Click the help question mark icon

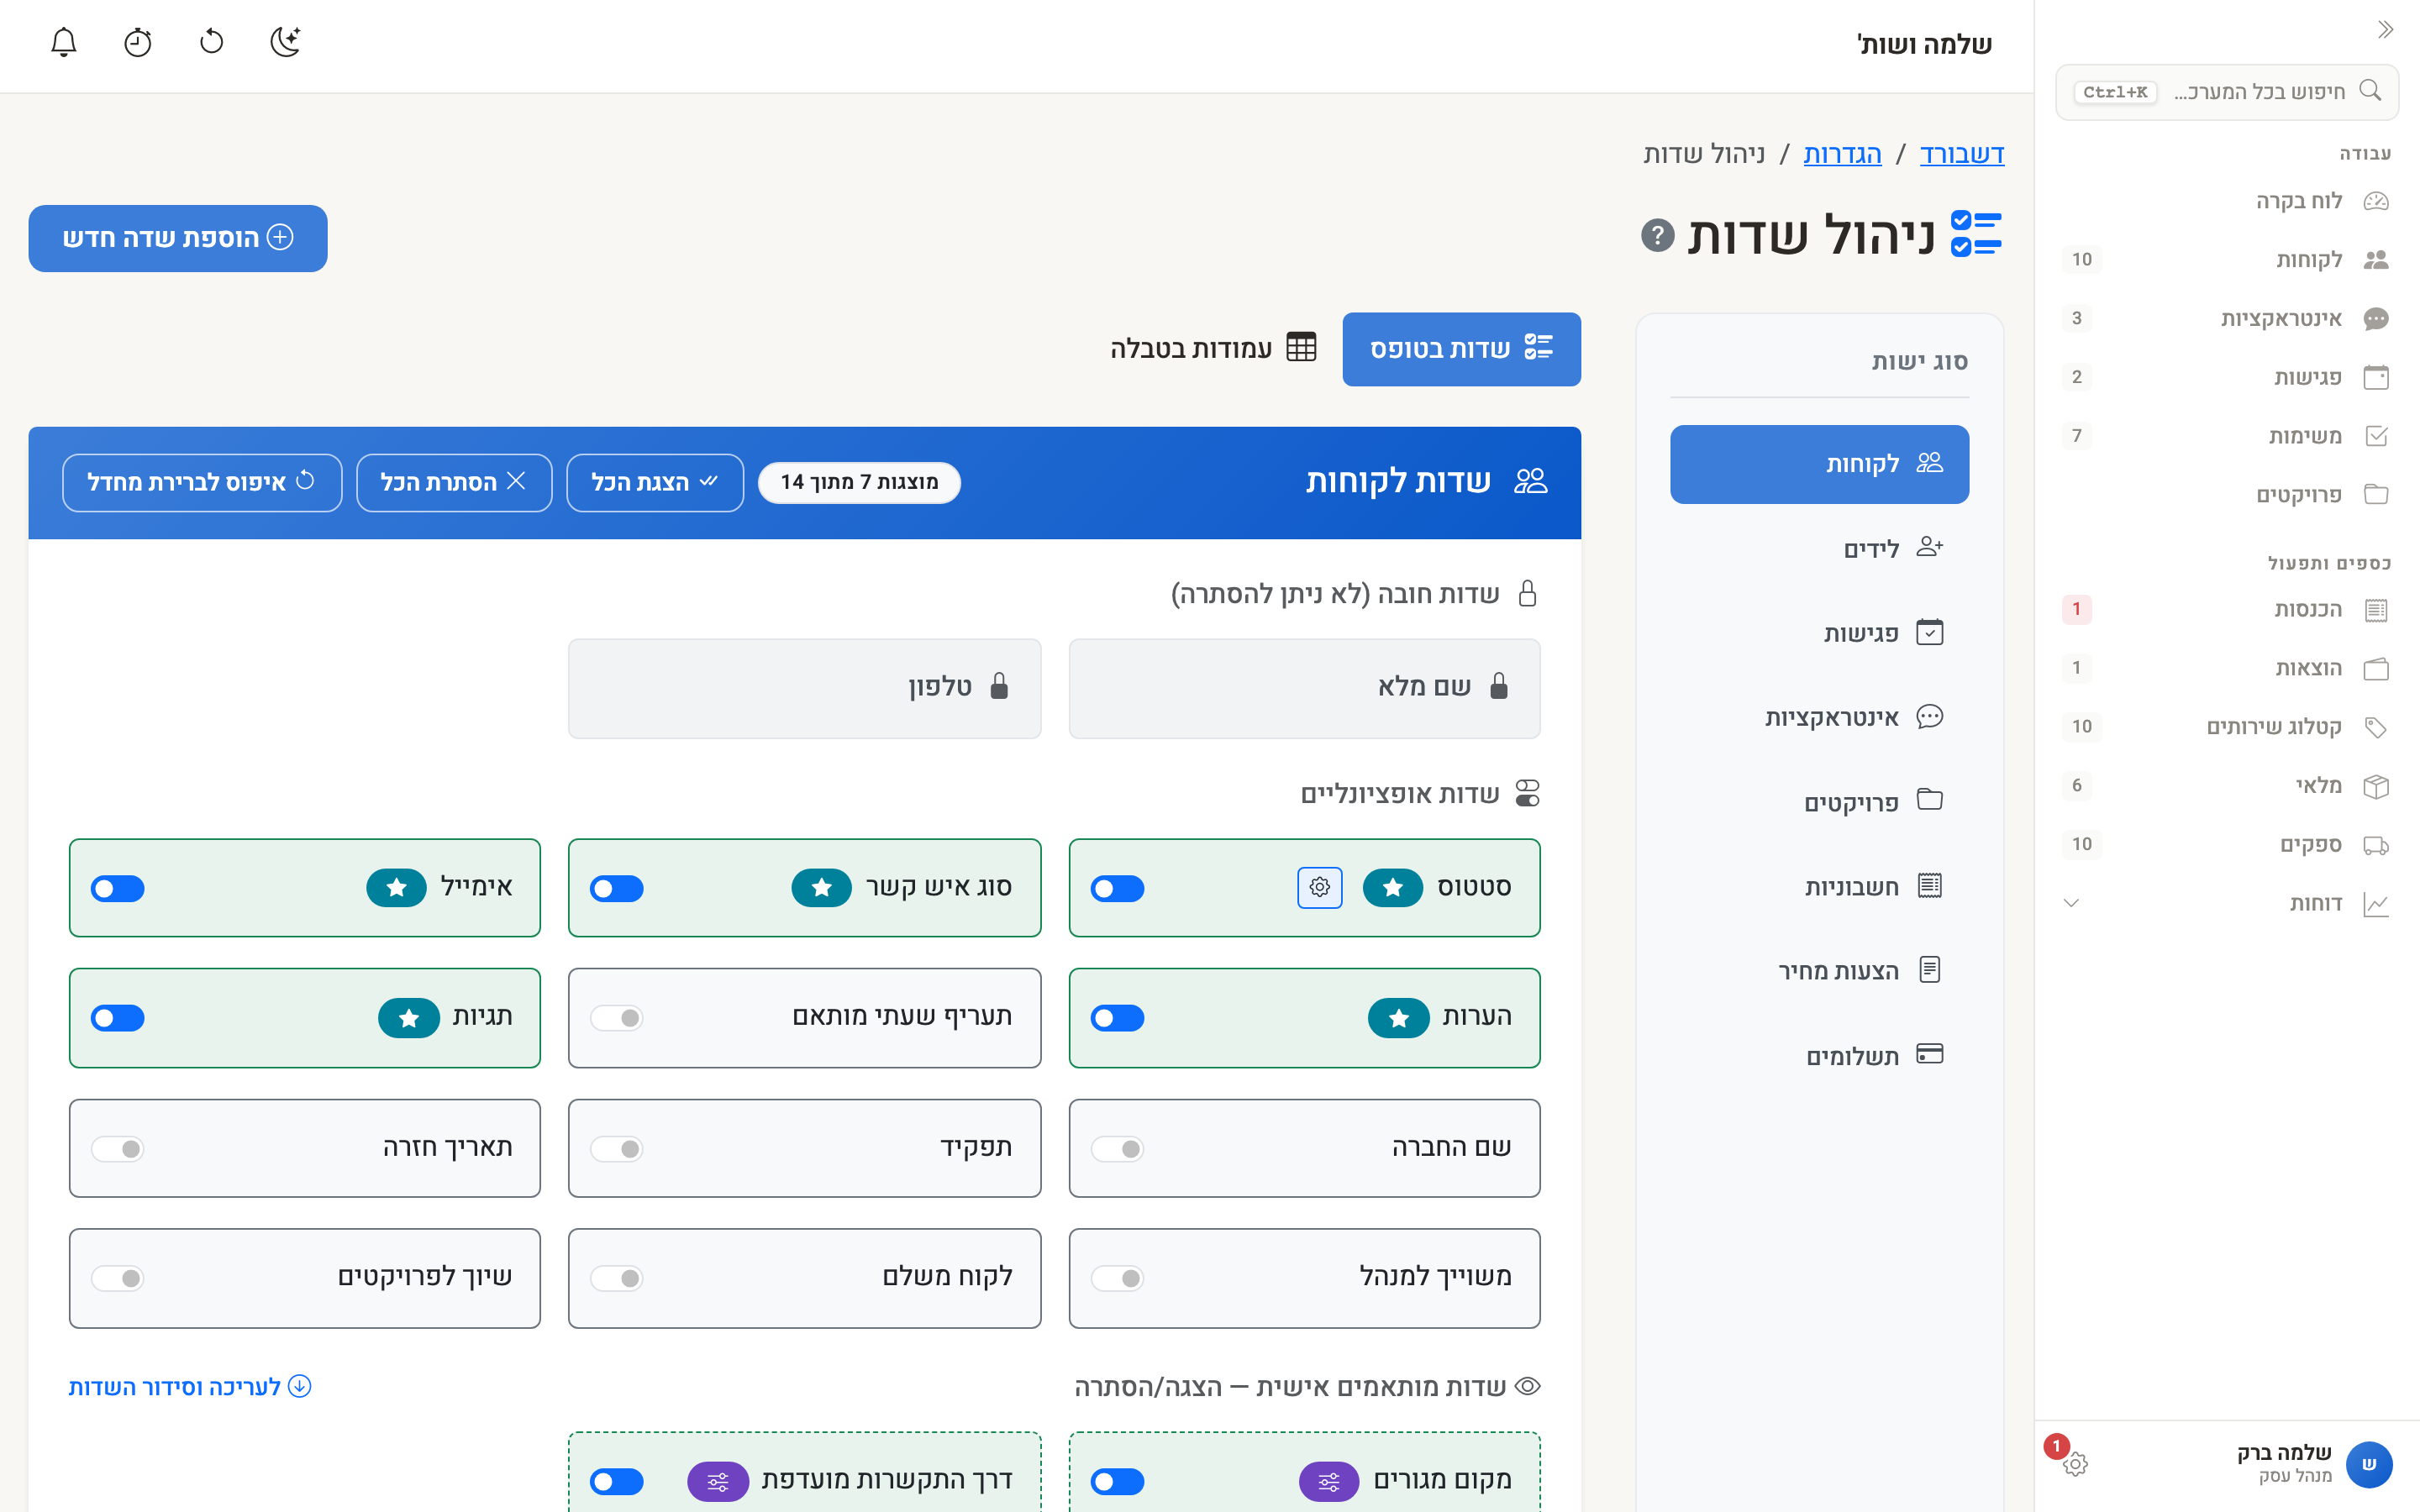pyautogui.click(x=1657, y=236)
